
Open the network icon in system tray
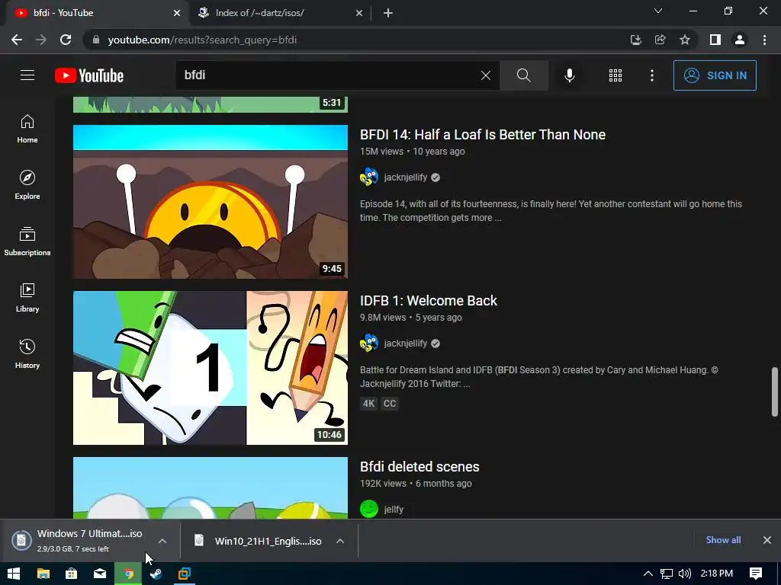[x=667, y=574]
